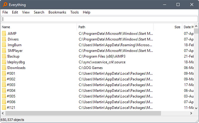Viewport: 199px width, 123px height.
Task: Click the 21-Feb date of !Backup row
Action: 189,56
